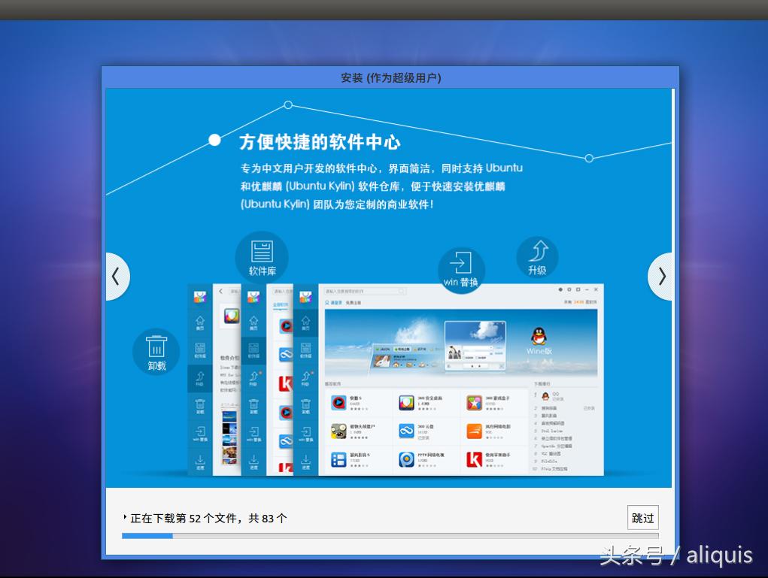Click the 360云盘 cloud disk icon
This screenshot has width=768, height=578.
point(405,428)
